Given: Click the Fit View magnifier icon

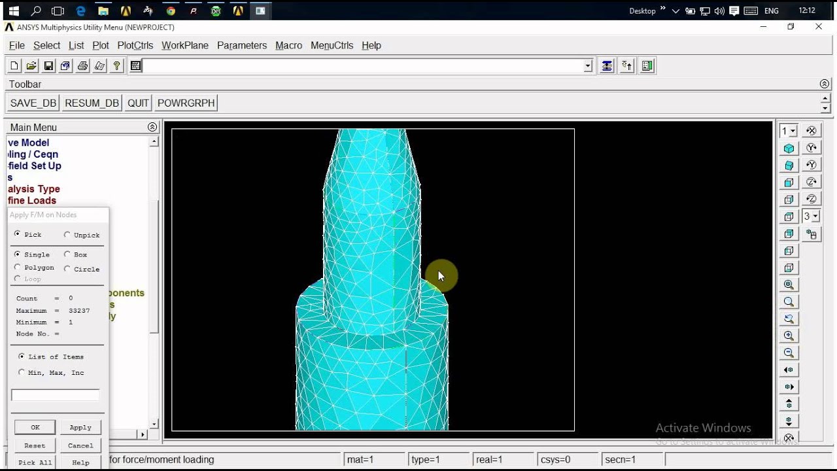Looking at the screenshot, I should 789,285.
